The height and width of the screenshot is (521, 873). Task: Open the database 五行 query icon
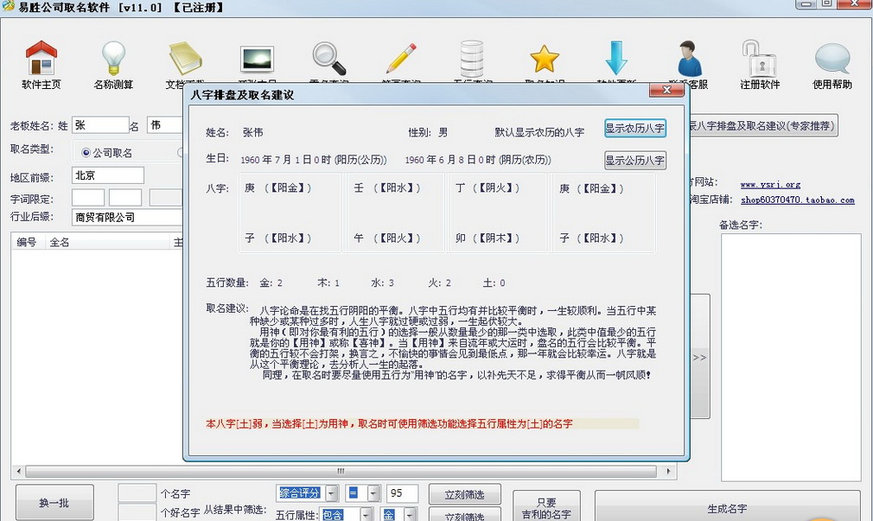pyautogui.click(x=472, y=59)
